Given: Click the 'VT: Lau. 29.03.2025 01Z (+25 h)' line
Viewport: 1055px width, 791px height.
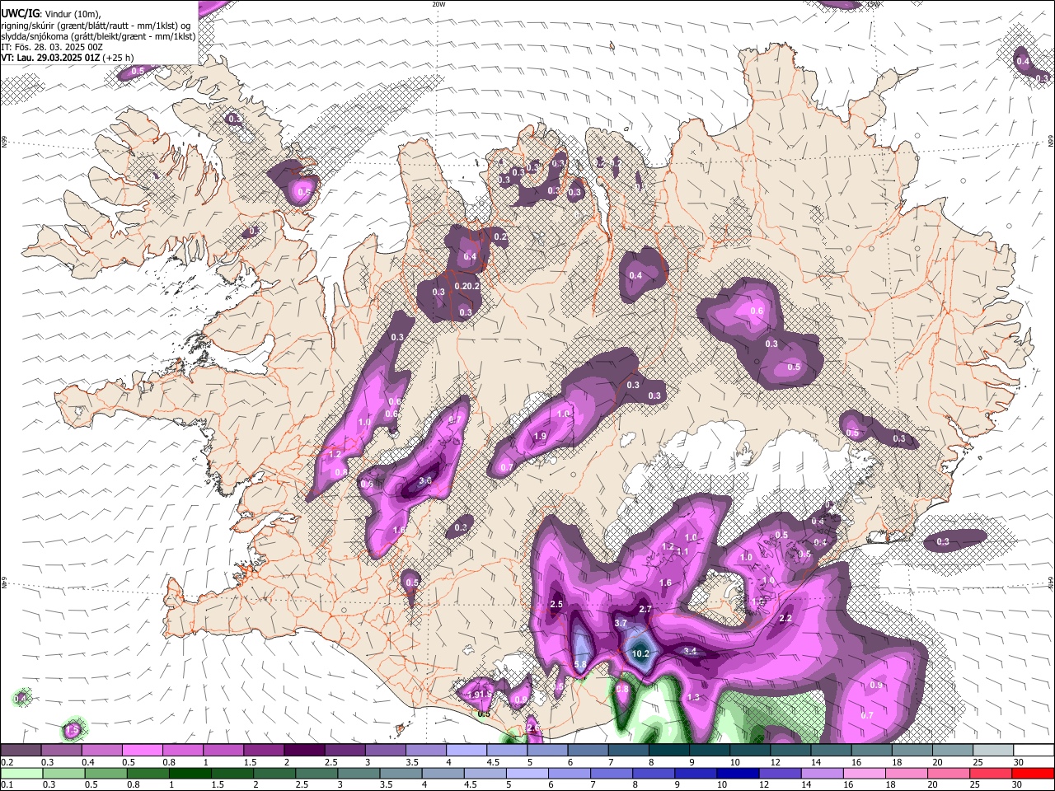Looking at the screenshot, I should [68, 58].
